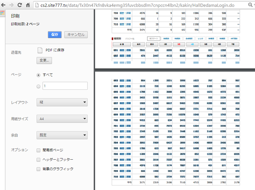Click the レンジ tab in preview
Screen dimensions: 255x190
[x=200, y=39]
